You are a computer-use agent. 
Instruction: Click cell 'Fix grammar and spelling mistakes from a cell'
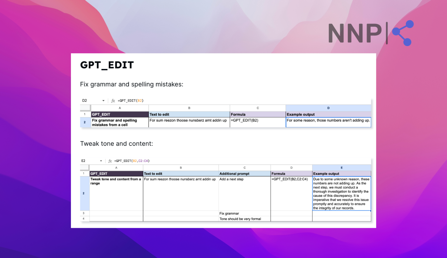click(120, 122)
